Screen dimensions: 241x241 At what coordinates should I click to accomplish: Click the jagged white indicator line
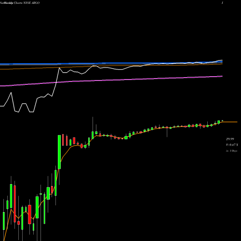pos(111,69)
